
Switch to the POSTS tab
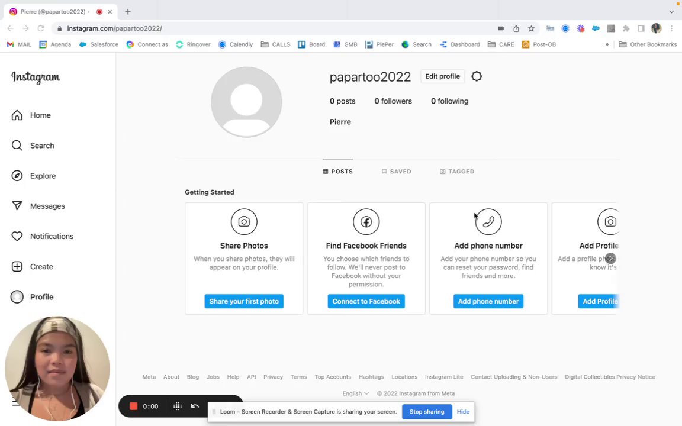point(338,171)
